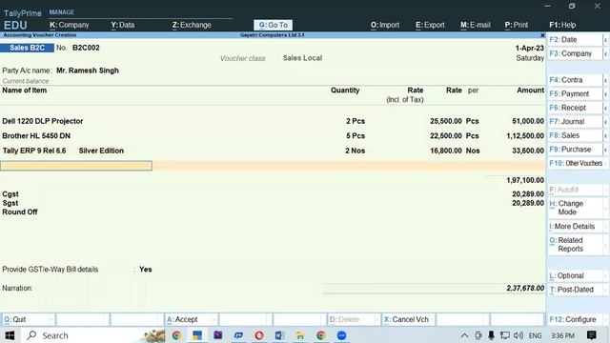610x343 pixels.
Task: Open O: Related Reports
Action: (576, 245)
